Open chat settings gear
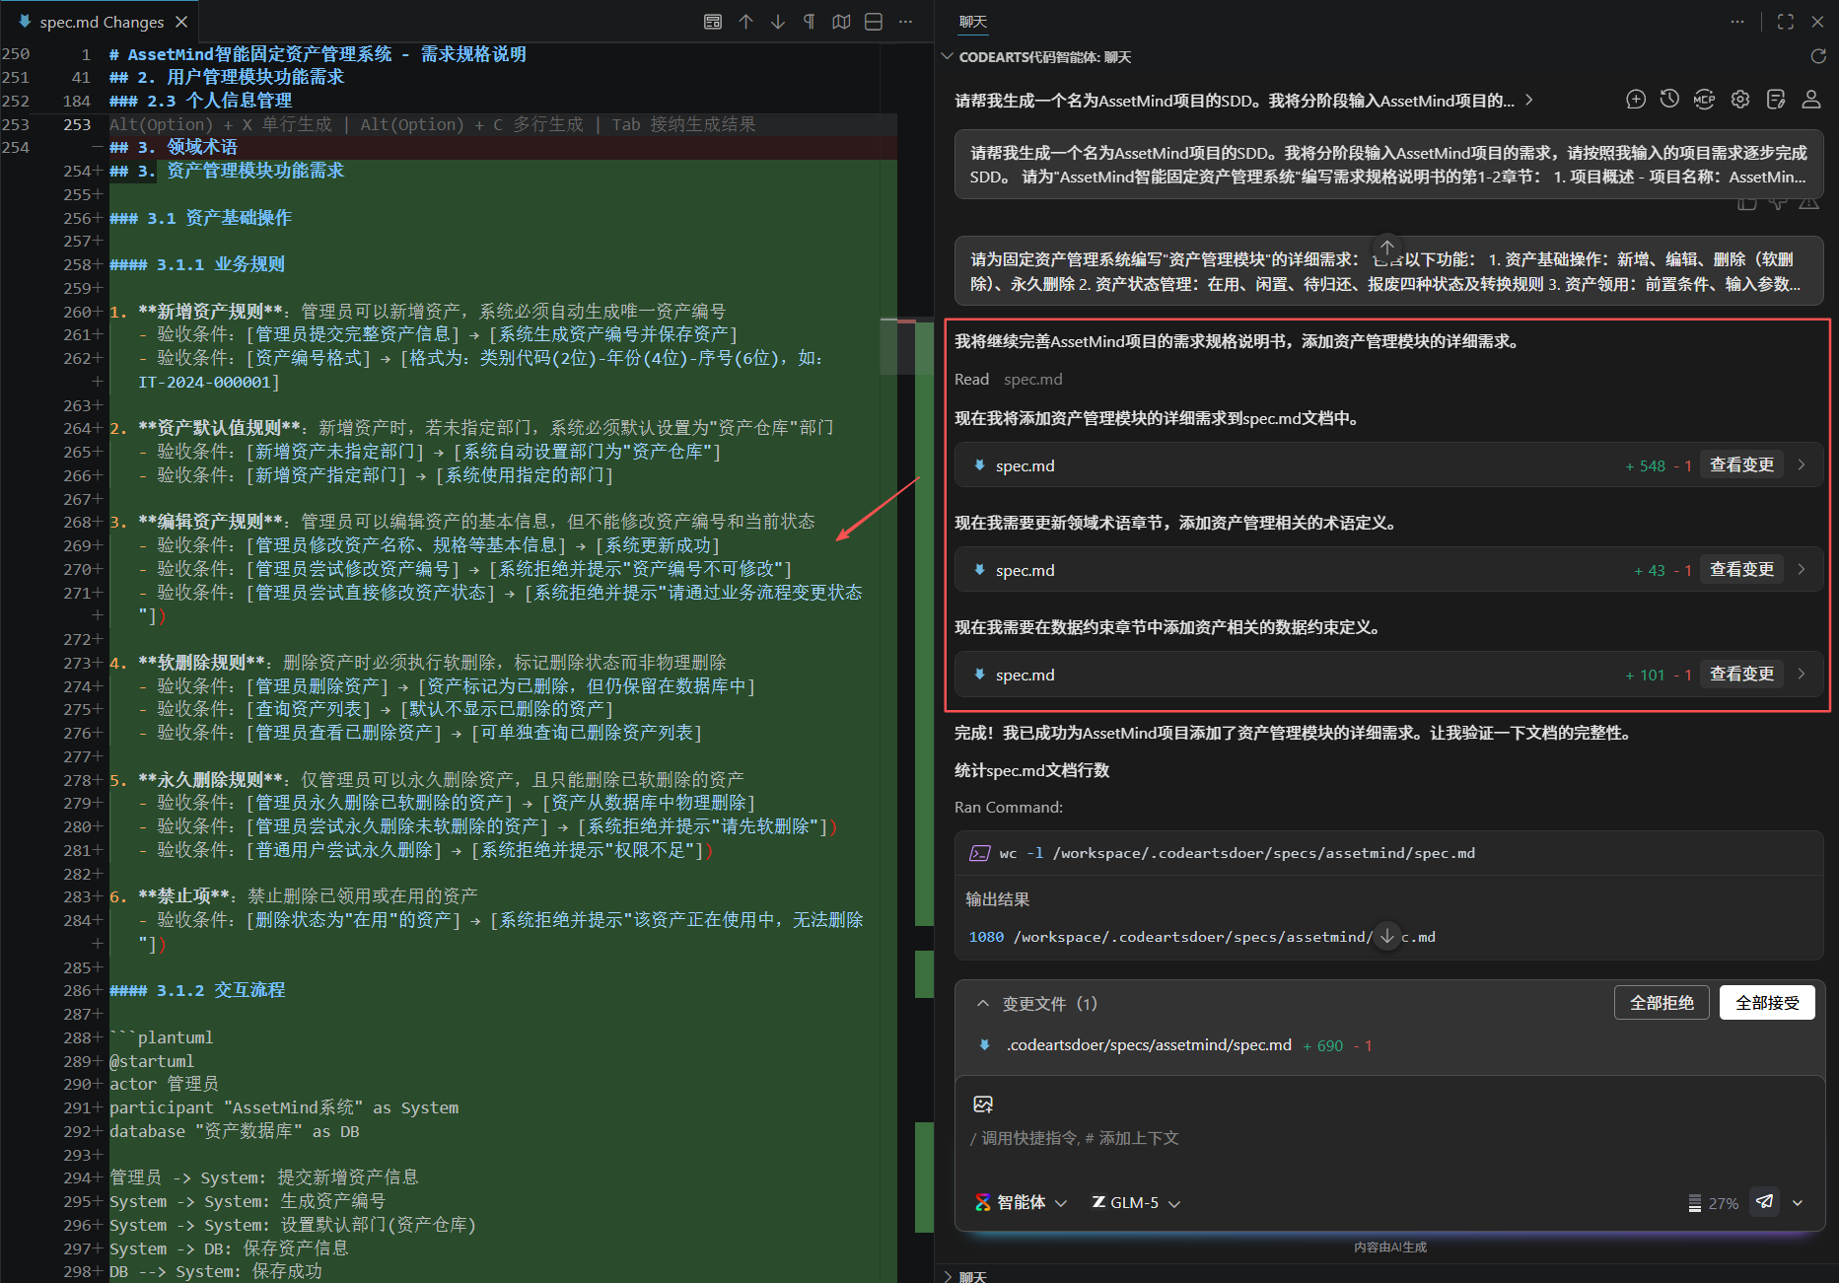1839x1283 pixels. point(1740,99)
